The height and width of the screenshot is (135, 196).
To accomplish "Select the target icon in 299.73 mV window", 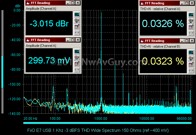I will tap(77, 57).
